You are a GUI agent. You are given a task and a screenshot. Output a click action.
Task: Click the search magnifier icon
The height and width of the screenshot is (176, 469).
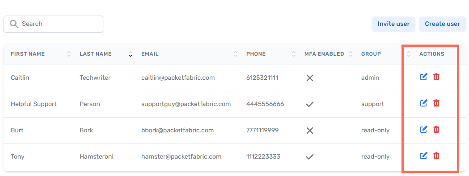14,24
